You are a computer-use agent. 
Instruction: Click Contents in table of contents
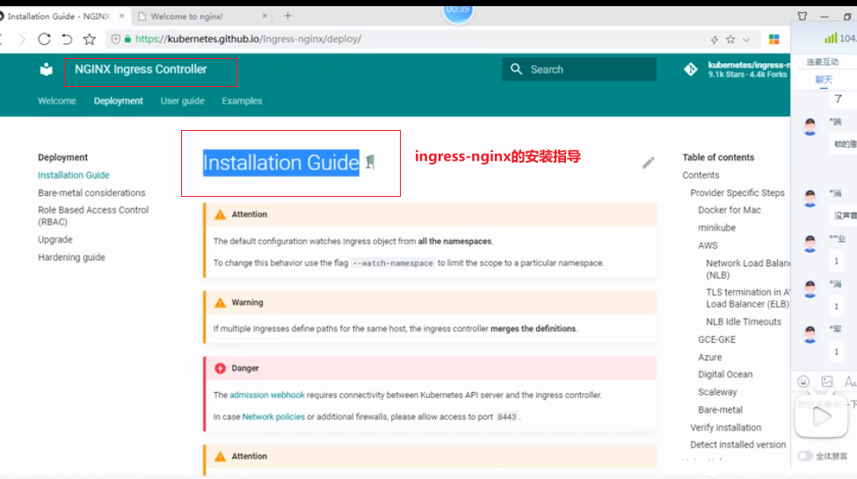pyautogui.click(x=701, y=175)
